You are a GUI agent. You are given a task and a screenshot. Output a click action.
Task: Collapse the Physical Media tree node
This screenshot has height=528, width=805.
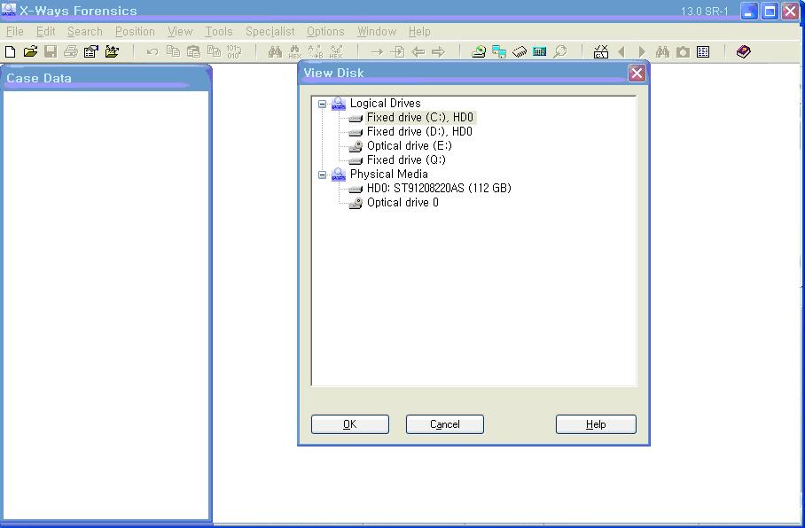tap(322, 175)
